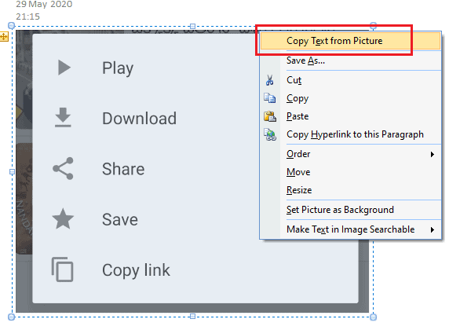Click the Copy Hyperlink globe icon
Viewport: 449px width, 330px height.
point(270,134)
